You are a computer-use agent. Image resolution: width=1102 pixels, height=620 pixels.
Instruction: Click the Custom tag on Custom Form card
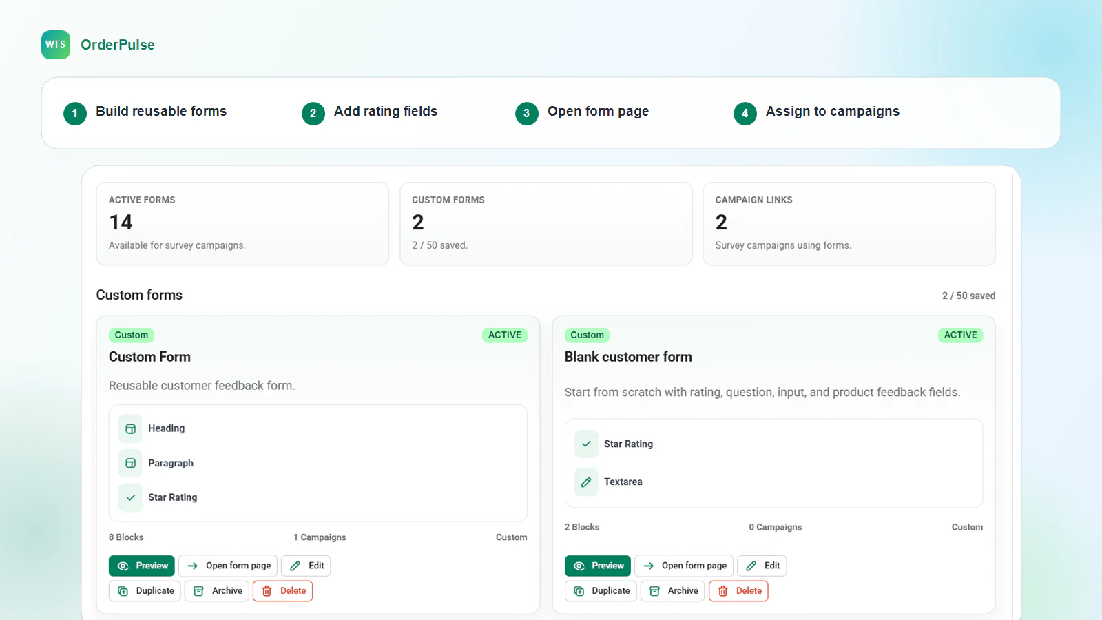pyautogui.click(x=132, y=335)
